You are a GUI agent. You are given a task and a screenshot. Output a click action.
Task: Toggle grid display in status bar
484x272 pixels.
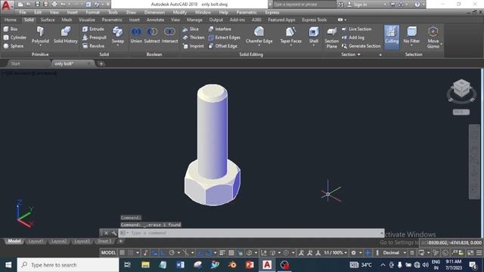[123, 252]
